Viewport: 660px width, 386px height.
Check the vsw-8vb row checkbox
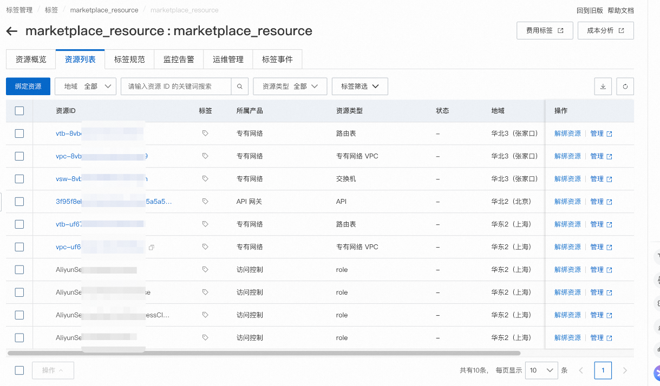coord(19,179)
